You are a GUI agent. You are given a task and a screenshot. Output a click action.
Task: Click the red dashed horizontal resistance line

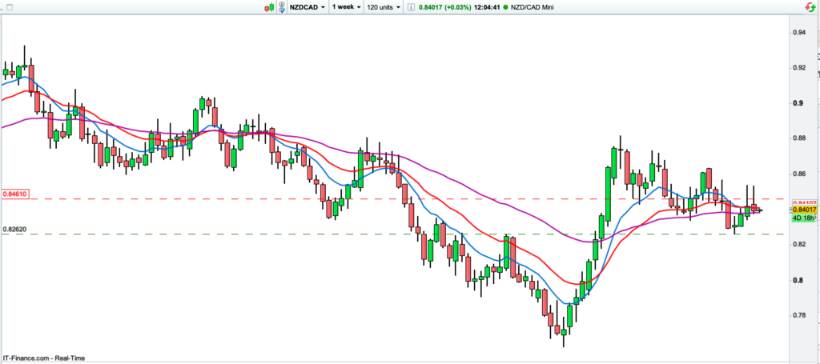pos(400,198)
